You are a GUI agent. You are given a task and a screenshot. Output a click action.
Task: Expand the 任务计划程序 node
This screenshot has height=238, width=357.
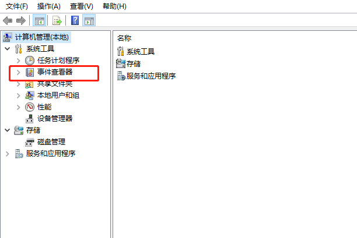pyautogui.click(x=19, y=61)
